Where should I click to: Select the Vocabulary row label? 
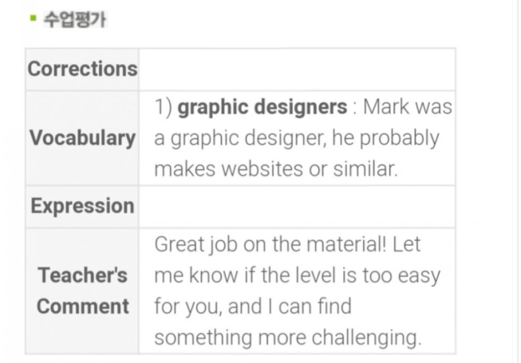click(82, 138)
